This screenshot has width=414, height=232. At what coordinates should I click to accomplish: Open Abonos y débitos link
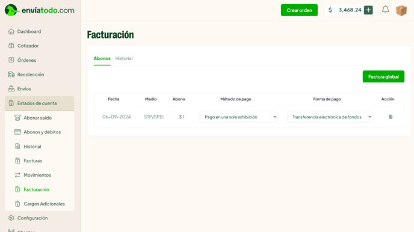42,132
